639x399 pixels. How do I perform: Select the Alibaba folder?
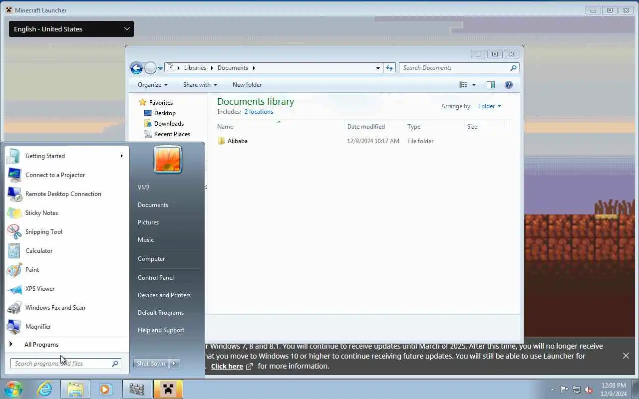pyautogui.click(x=238, y=141)
